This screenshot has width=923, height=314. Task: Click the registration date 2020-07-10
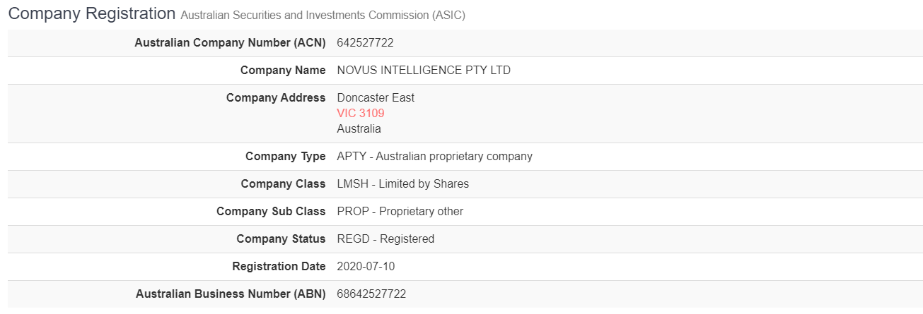click(366, 266)
